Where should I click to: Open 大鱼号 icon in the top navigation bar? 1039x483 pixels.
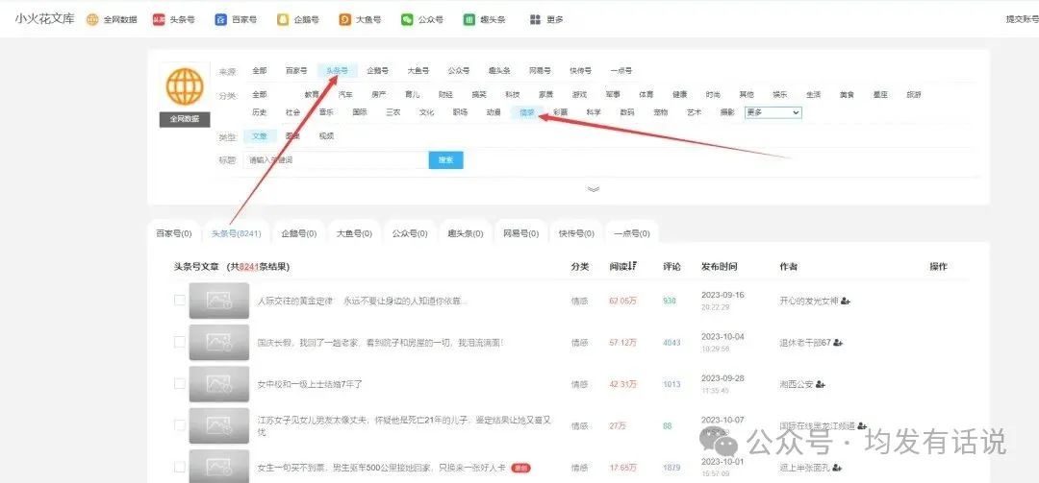(x=344, y=20)
